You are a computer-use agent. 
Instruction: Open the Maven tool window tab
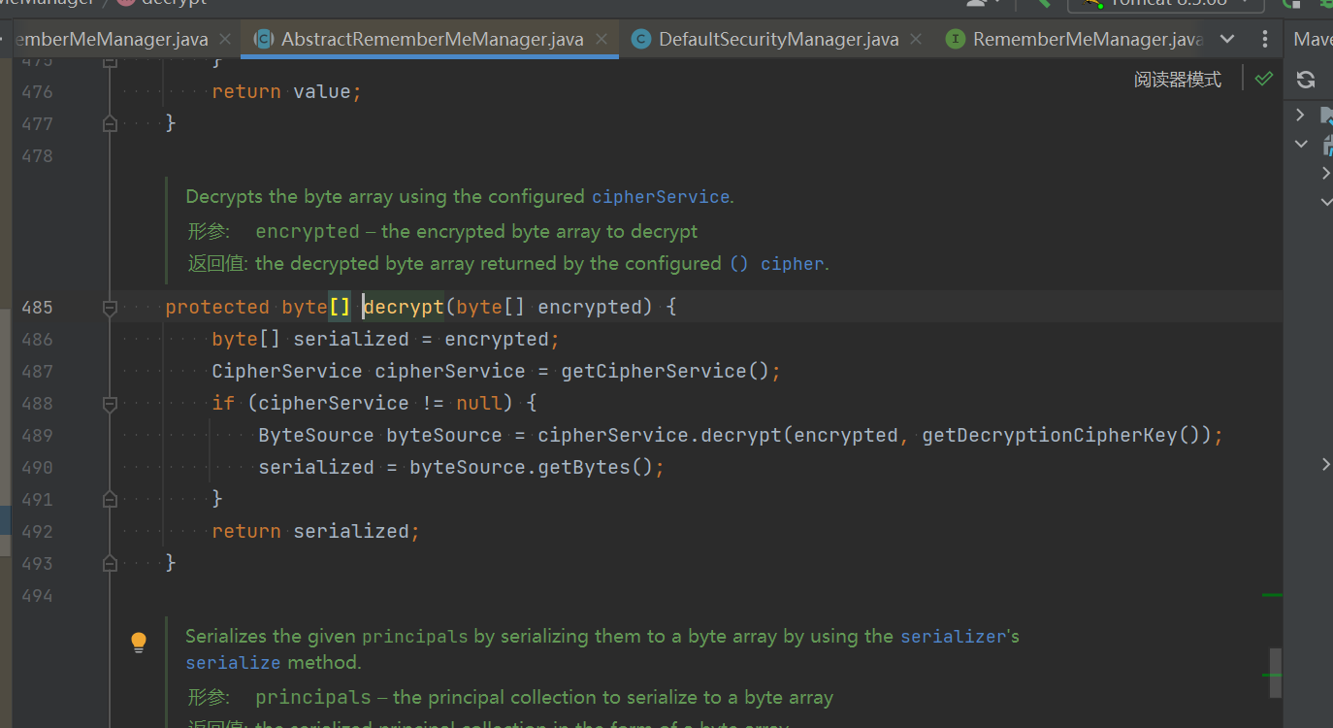tap(1314, 40)
